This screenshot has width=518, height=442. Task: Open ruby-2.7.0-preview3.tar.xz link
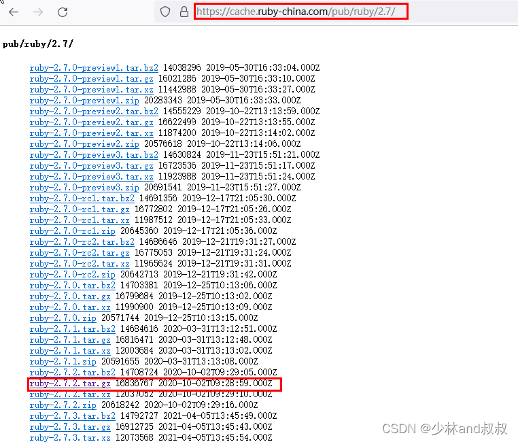[91, 177]
